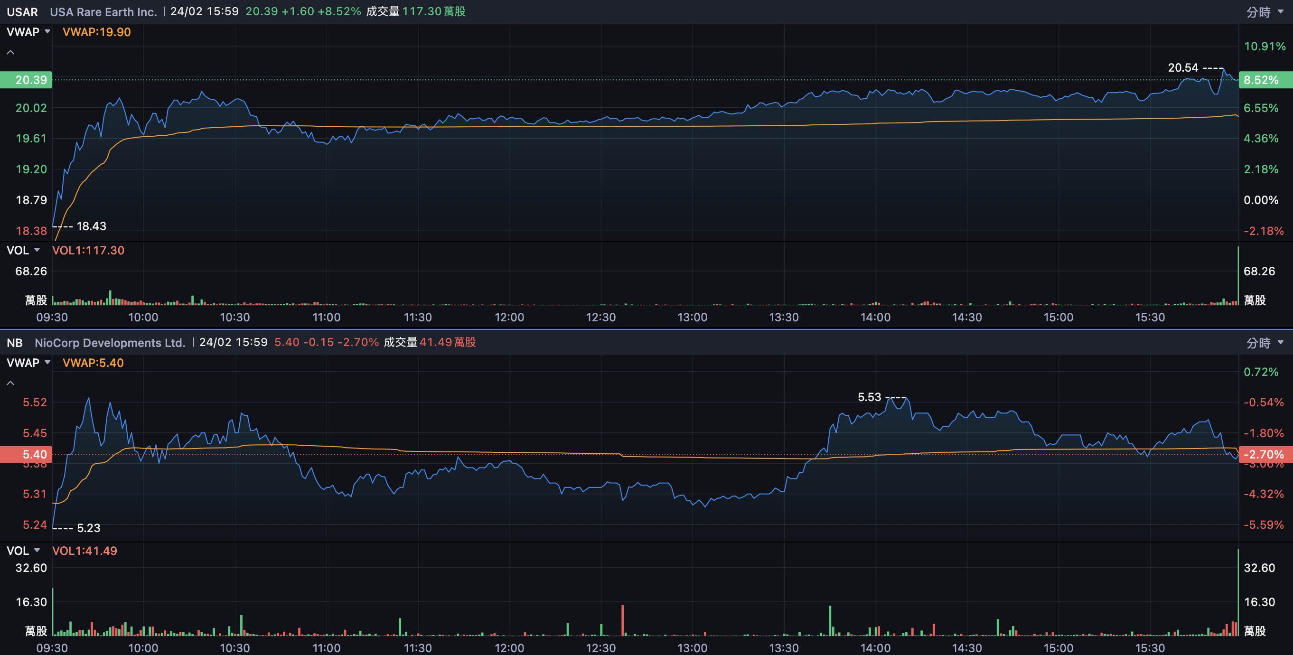Collapse the USAR indicator panel chevron

pyautogui.click(x=10, y=52)
